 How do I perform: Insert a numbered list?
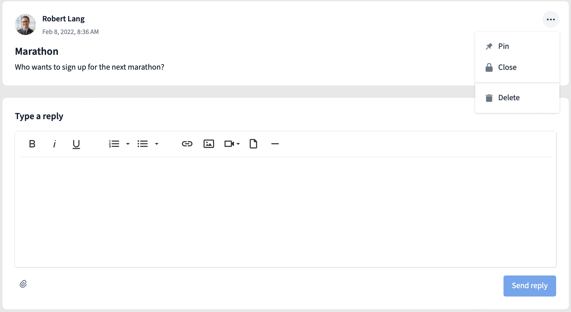tap(114, 144)
